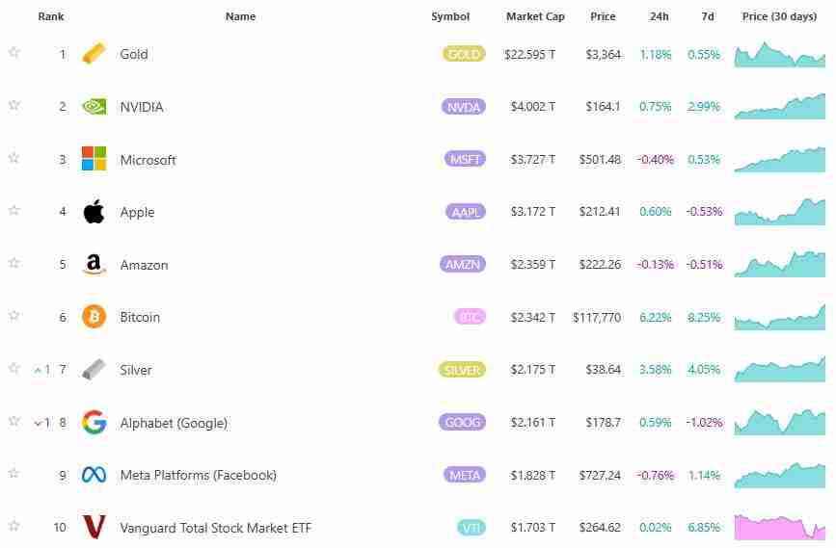This screenshot has height=548, width=836.
Task: Open Bitcoin's 30-day price chart thumbnail
Action: click(779, 317)
